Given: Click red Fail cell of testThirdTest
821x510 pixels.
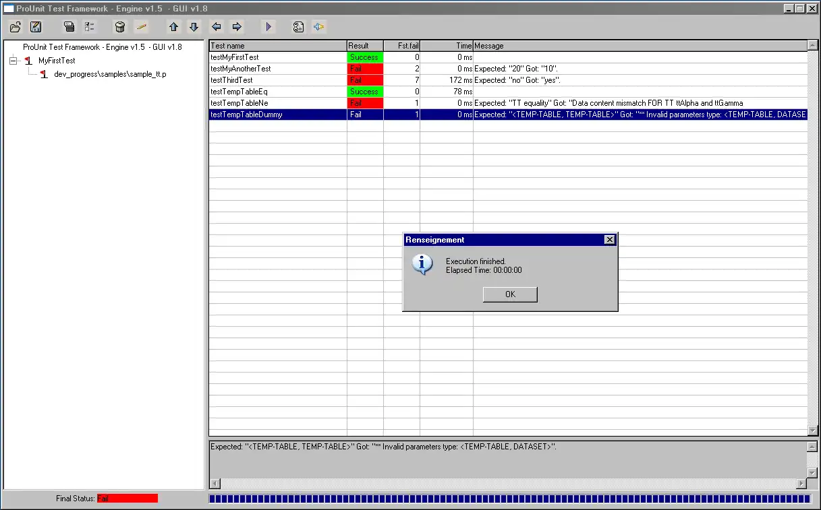Looking at the screenshot, I should [x=365, y=80].
